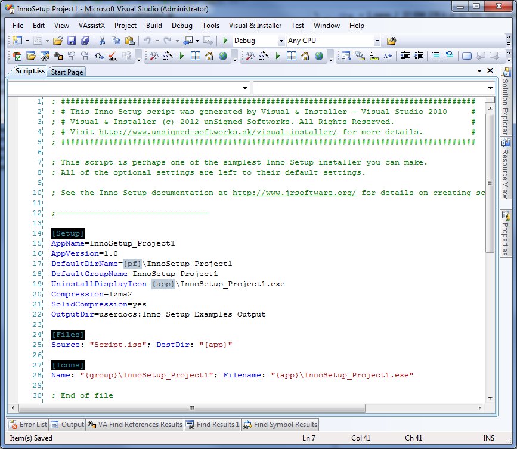Image resolution: width=517 pixels, height=449 pixels.
Task: Click the Open File folder icon
Action: [x=58, y=41]
